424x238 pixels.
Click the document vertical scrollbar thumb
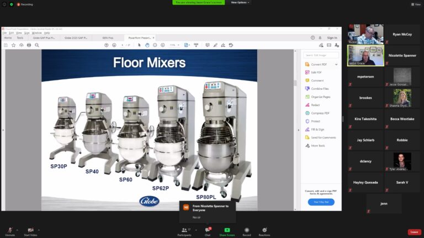click(x=295, y=83)
